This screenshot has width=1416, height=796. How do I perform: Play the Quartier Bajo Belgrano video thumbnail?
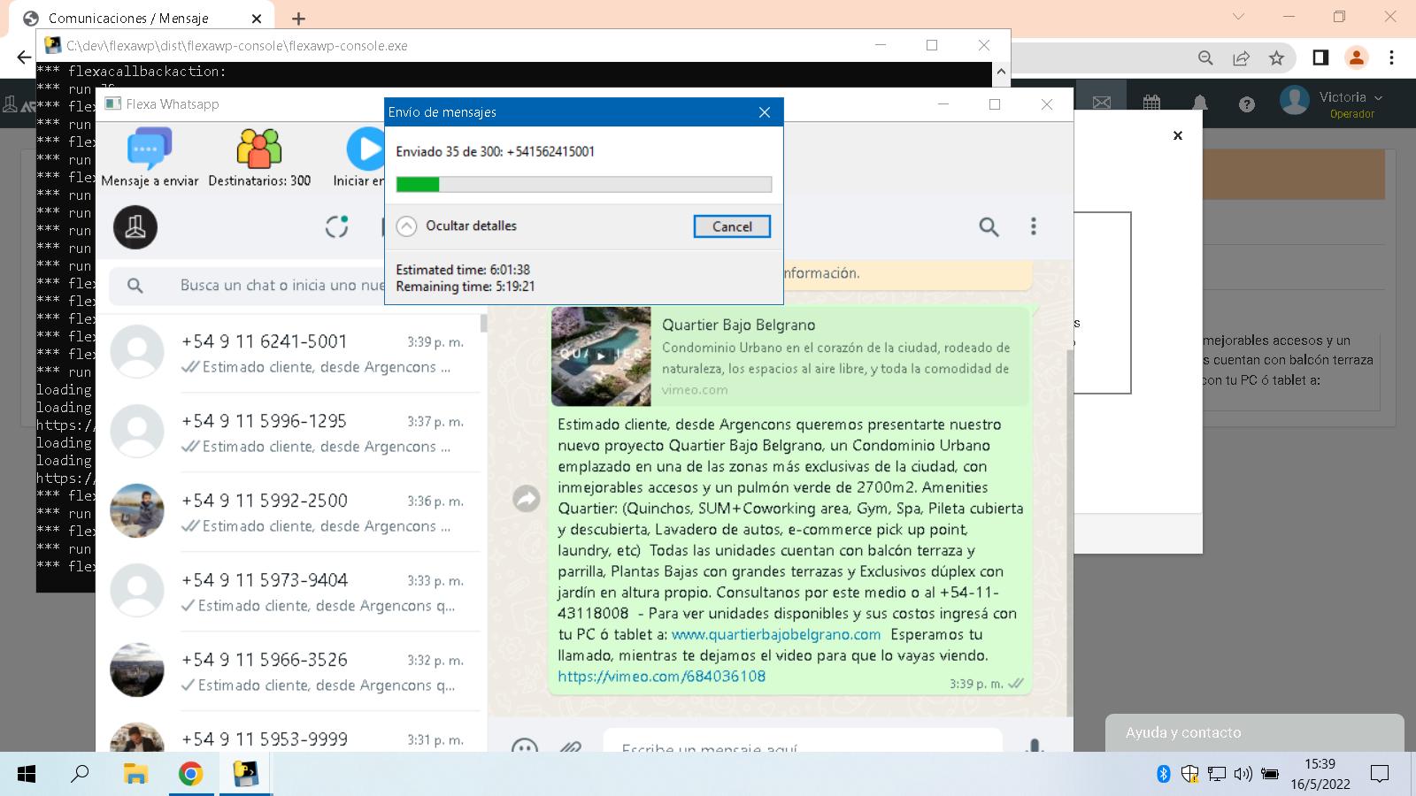click(601, 356)
